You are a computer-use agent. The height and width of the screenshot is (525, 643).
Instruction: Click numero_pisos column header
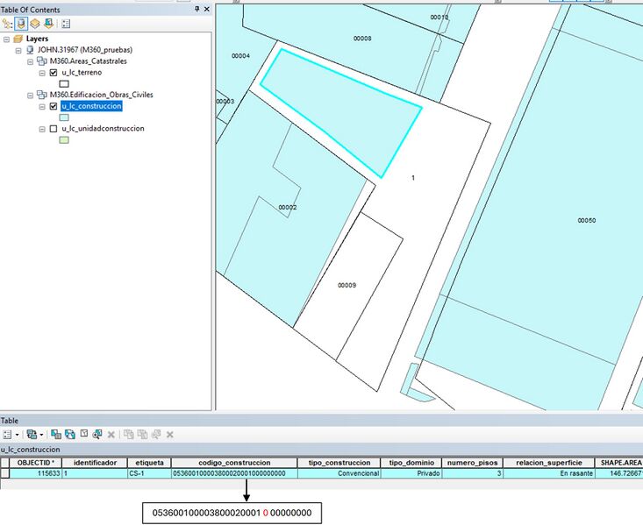(473, 463)
